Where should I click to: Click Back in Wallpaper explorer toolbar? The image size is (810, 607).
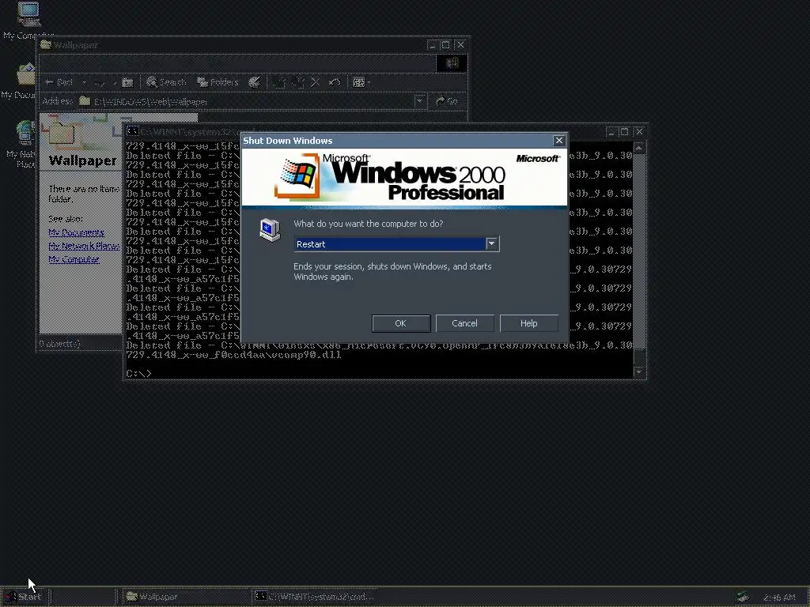point(59,82)
